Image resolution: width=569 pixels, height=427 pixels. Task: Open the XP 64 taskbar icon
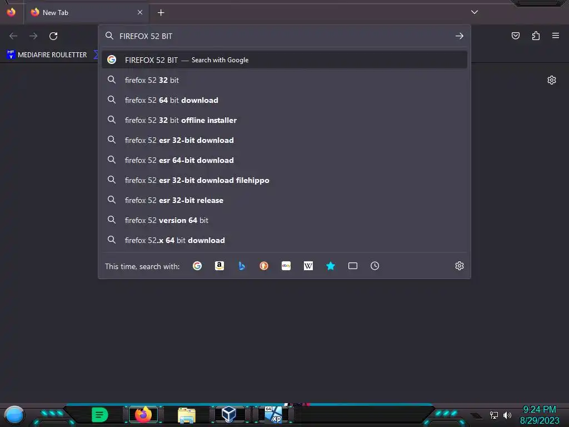pos(273,414)
